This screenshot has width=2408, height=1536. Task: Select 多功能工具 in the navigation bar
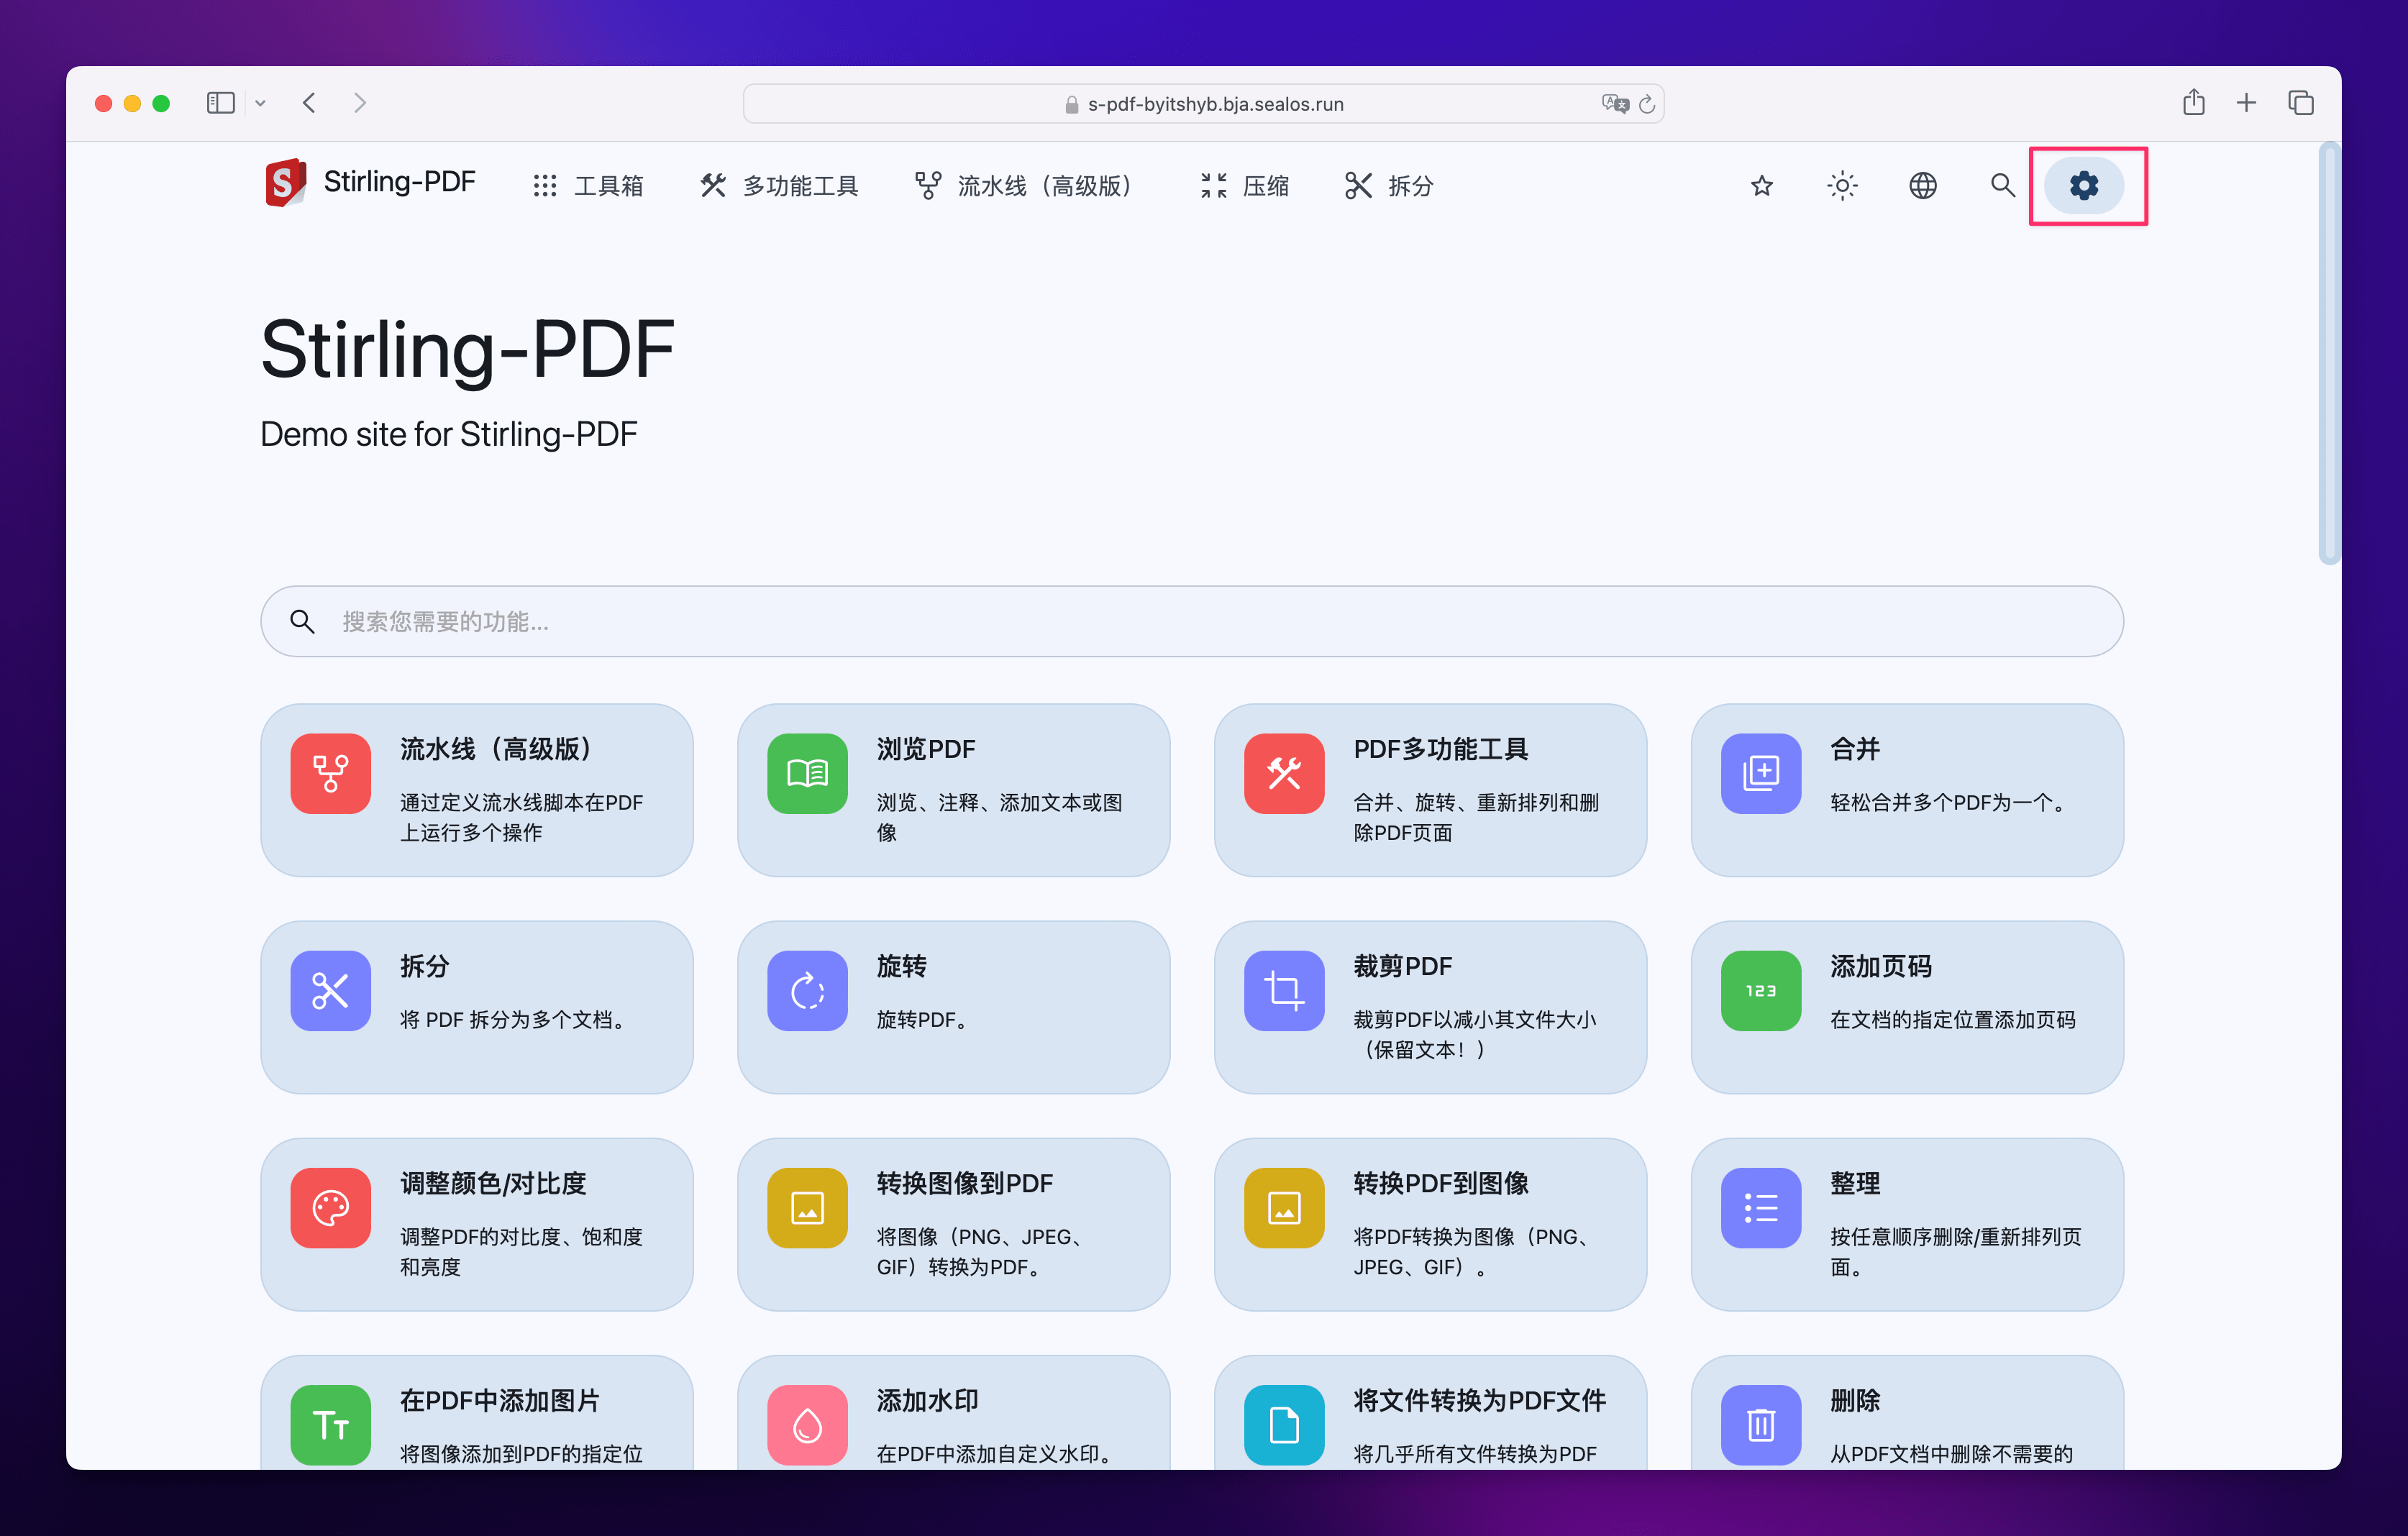[x=779, y=186]
